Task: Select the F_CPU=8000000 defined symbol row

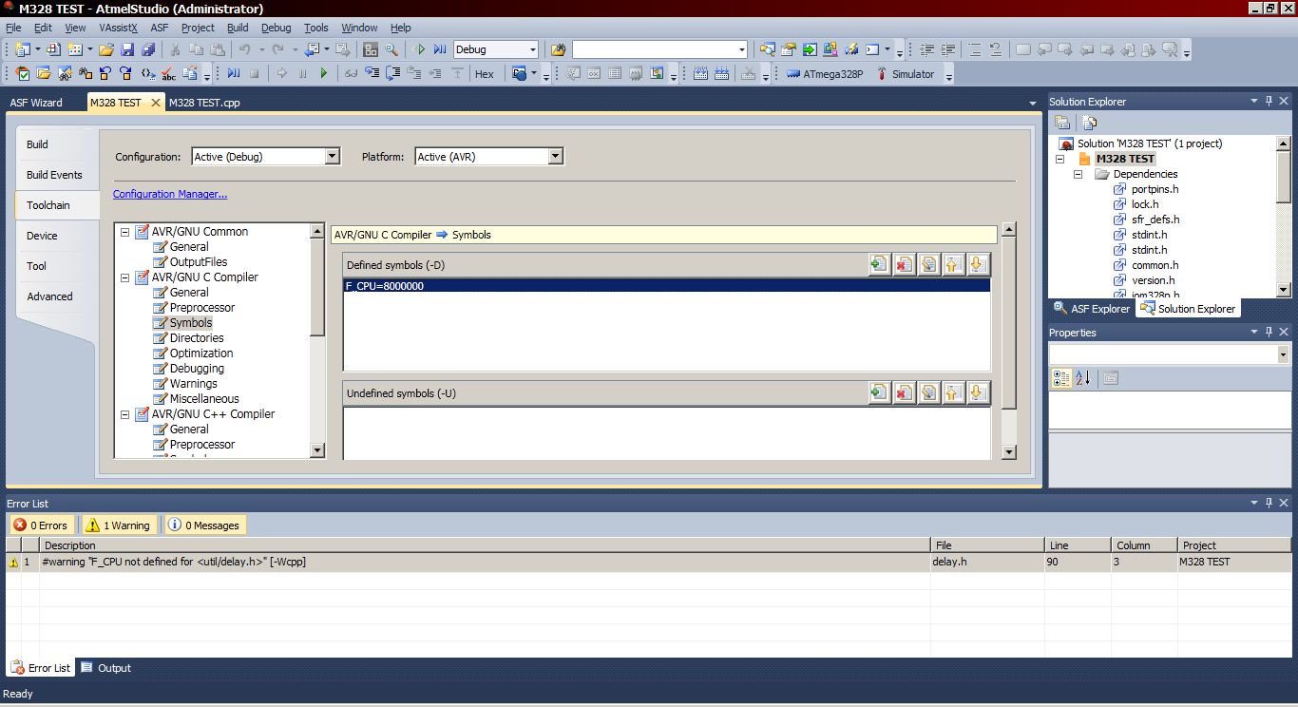Action: click(x=666, y=285)
